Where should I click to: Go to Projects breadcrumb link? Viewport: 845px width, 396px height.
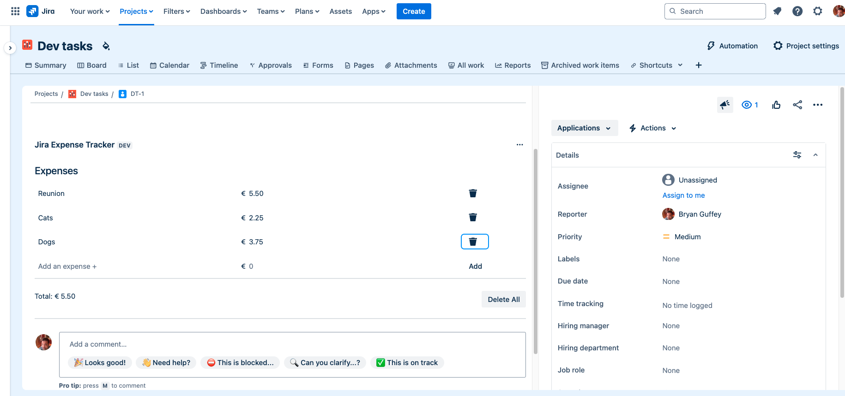pyautogui.click(x=46, y=94)
